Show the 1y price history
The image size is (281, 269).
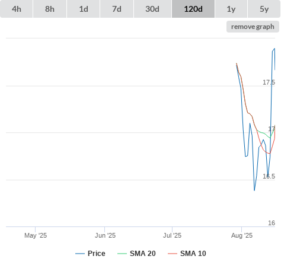point(231,9)
